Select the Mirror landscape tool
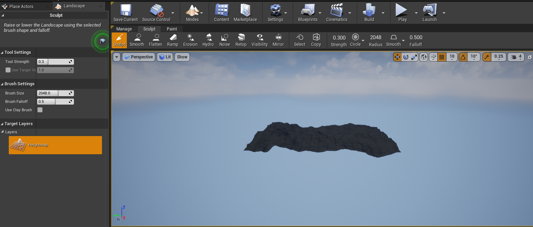 click(x=278, y=40)
